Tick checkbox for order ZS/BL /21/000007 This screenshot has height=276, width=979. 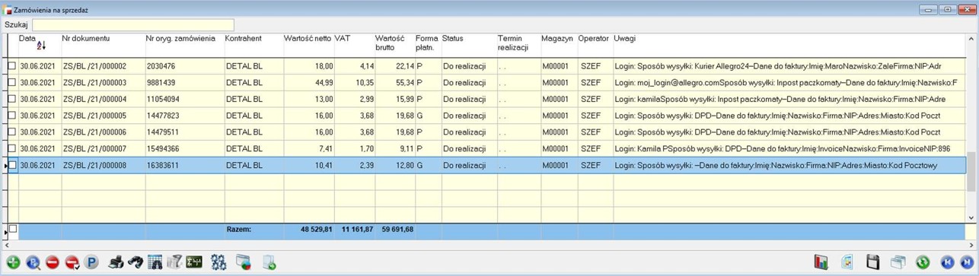coord(11,148)
